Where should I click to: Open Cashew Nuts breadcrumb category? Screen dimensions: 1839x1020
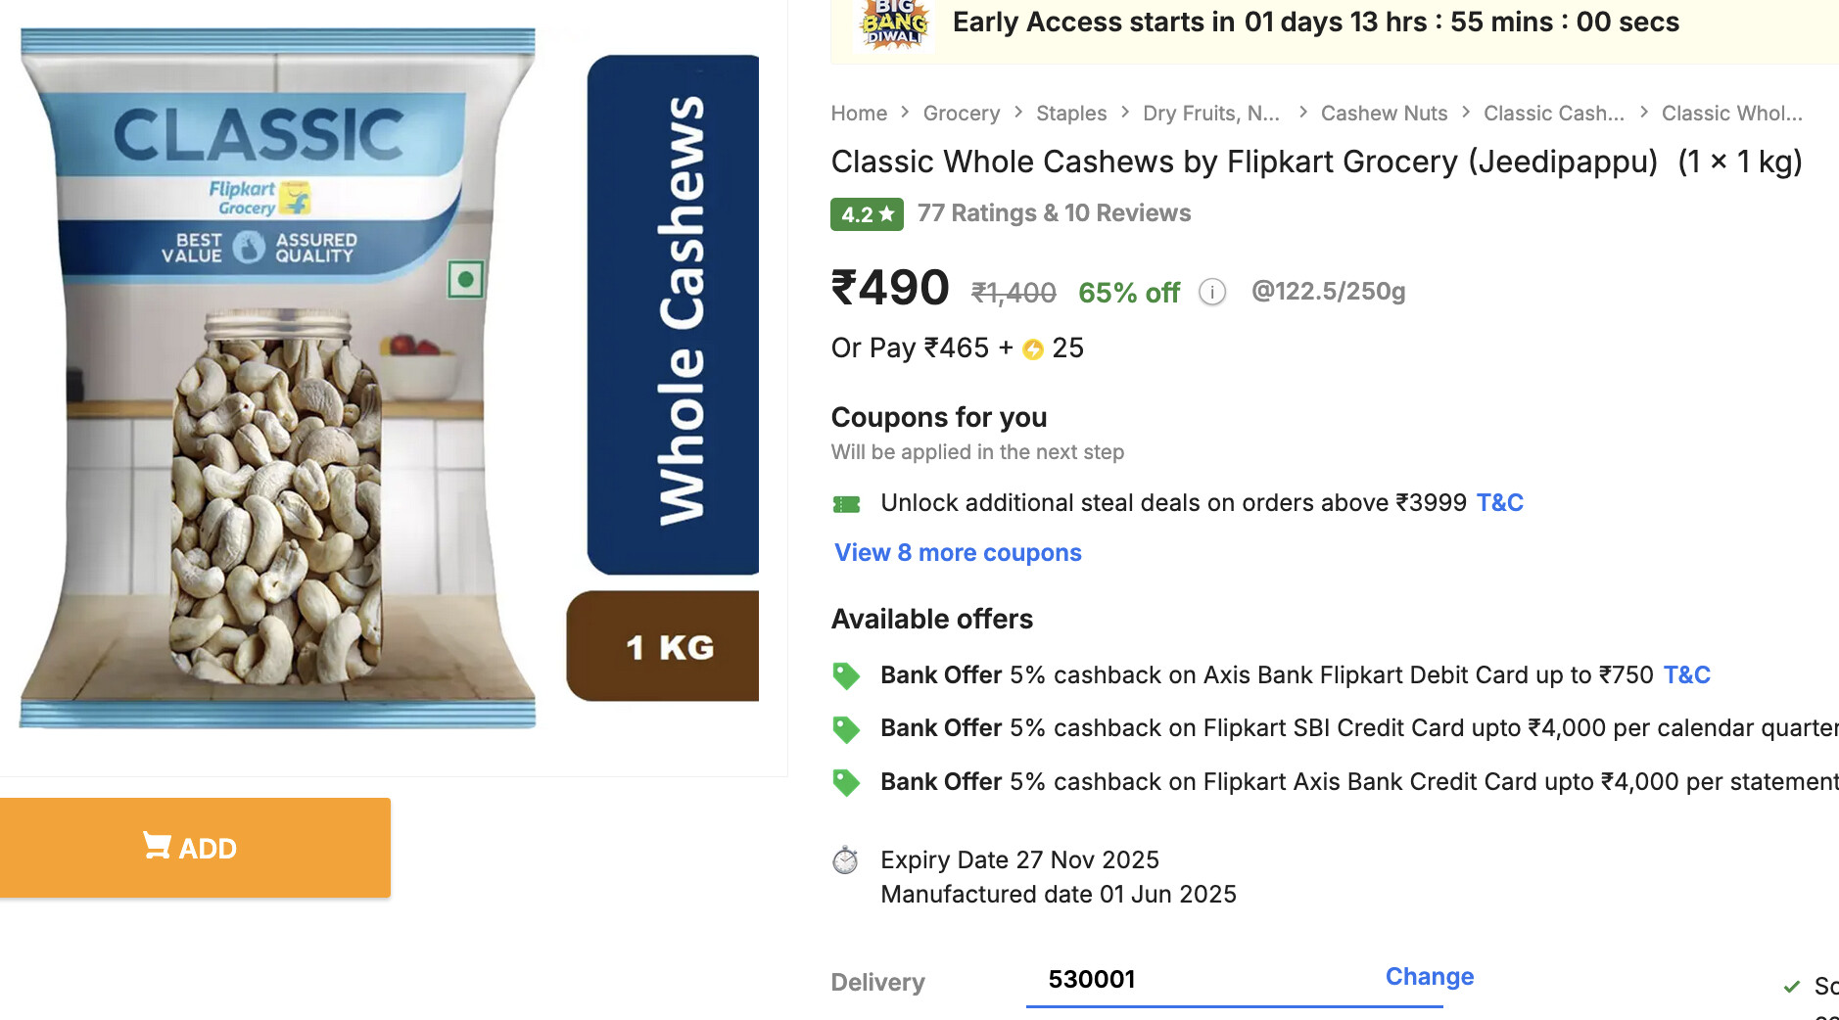pyautogui.click(x=1384, y=114)
